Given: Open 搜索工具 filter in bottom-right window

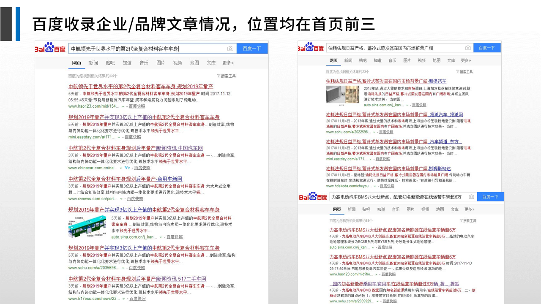Looking at the screenshot, I should [467, 220].
